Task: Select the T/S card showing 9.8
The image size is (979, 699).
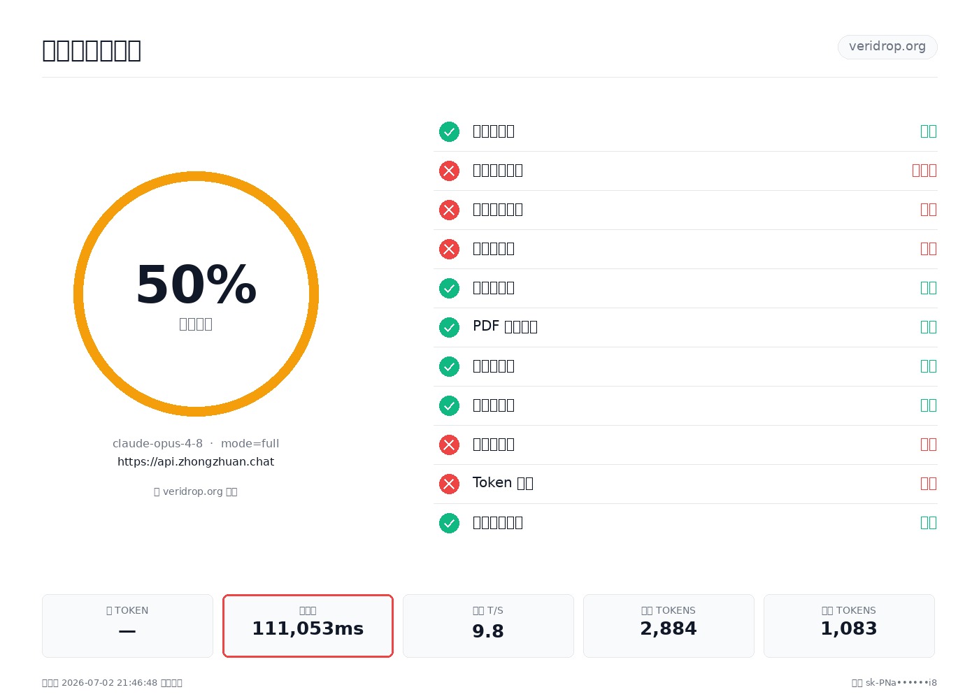Action: point(488,626)
